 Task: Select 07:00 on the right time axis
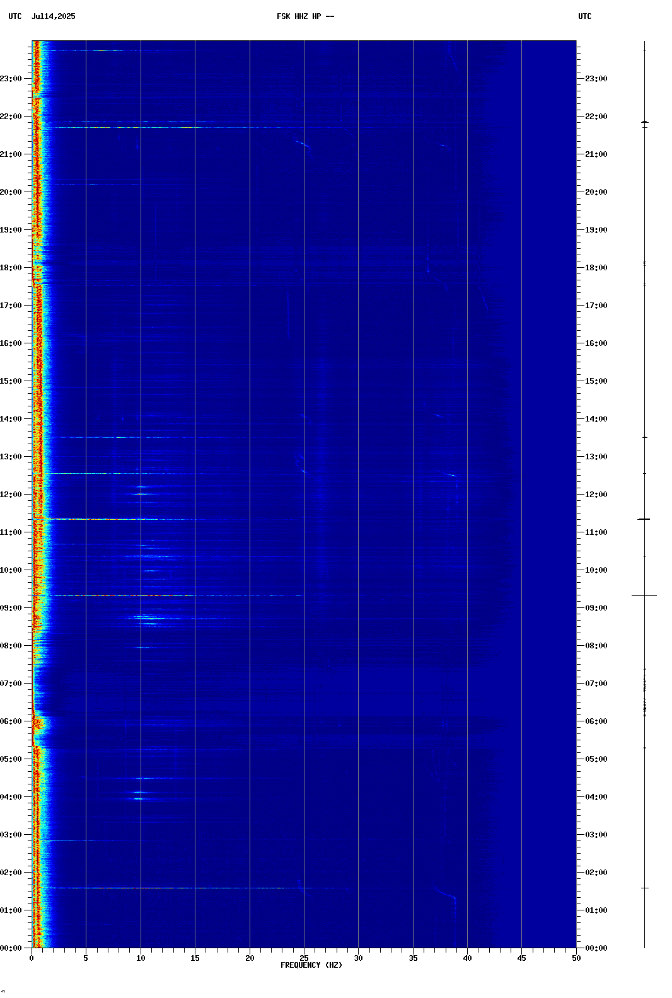pyautogui.click(x=596, y=684)
